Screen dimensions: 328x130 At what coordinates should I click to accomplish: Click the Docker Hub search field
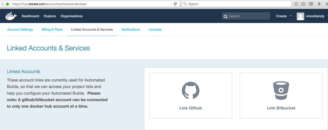pos(246,16)
